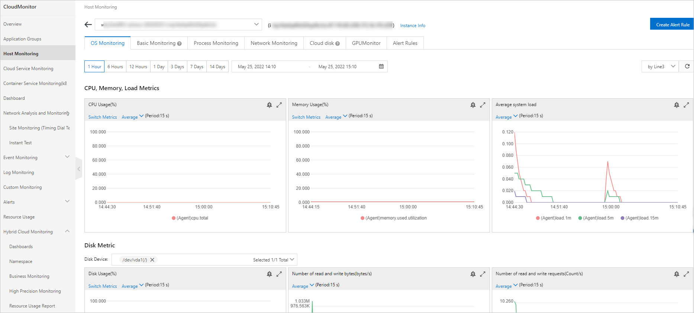
Task: Open Disk Device selection dropdown
Action: 204,260
